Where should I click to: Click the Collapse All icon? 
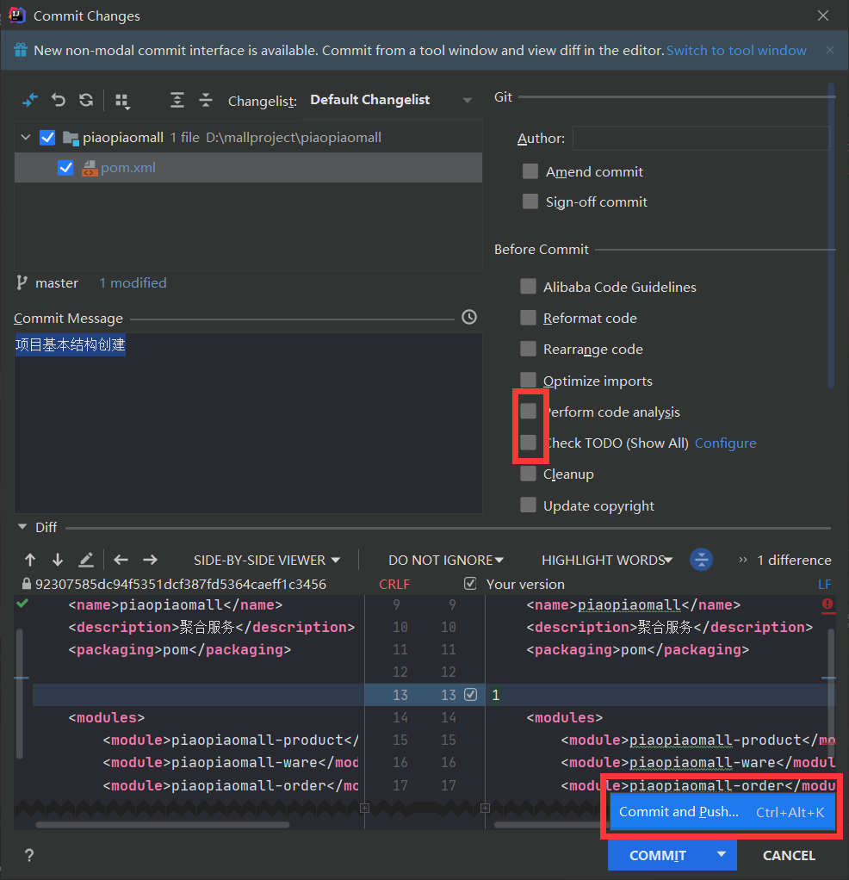pyautogui.click(x=206, y=101)
